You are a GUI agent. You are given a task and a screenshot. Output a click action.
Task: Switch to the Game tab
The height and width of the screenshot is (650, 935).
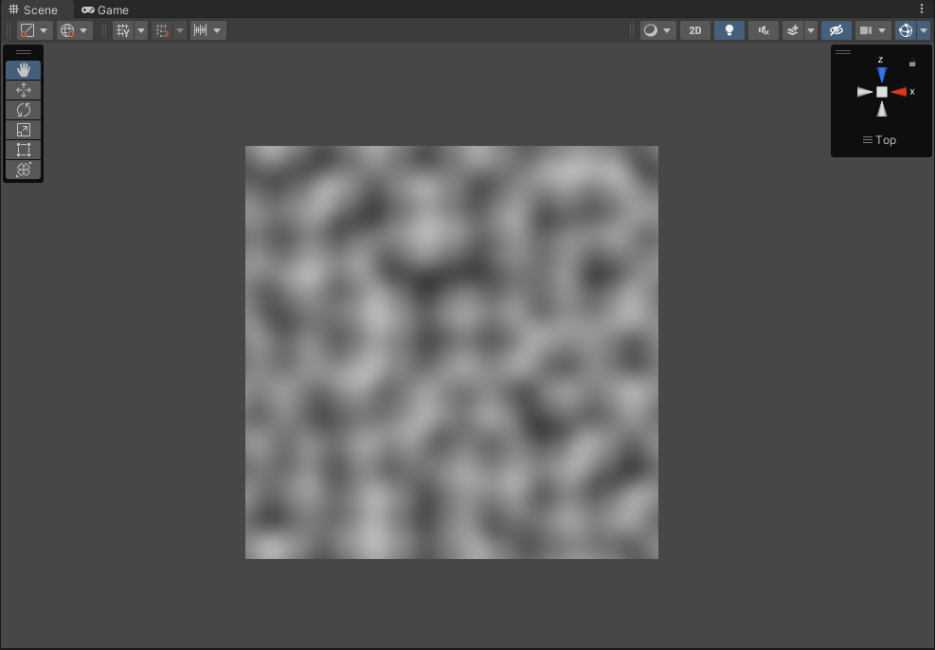105,9
